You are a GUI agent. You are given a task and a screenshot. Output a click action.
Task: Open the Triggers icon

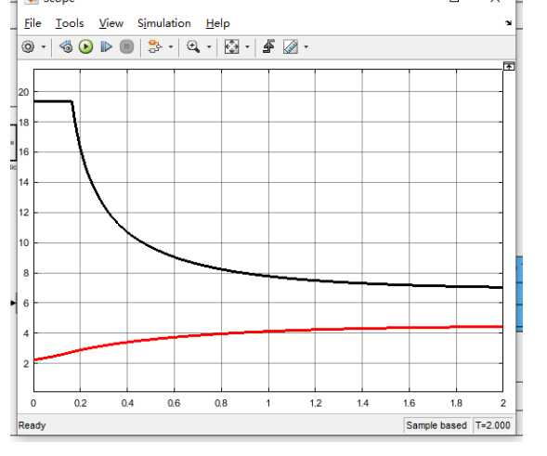tap(268, 46)
